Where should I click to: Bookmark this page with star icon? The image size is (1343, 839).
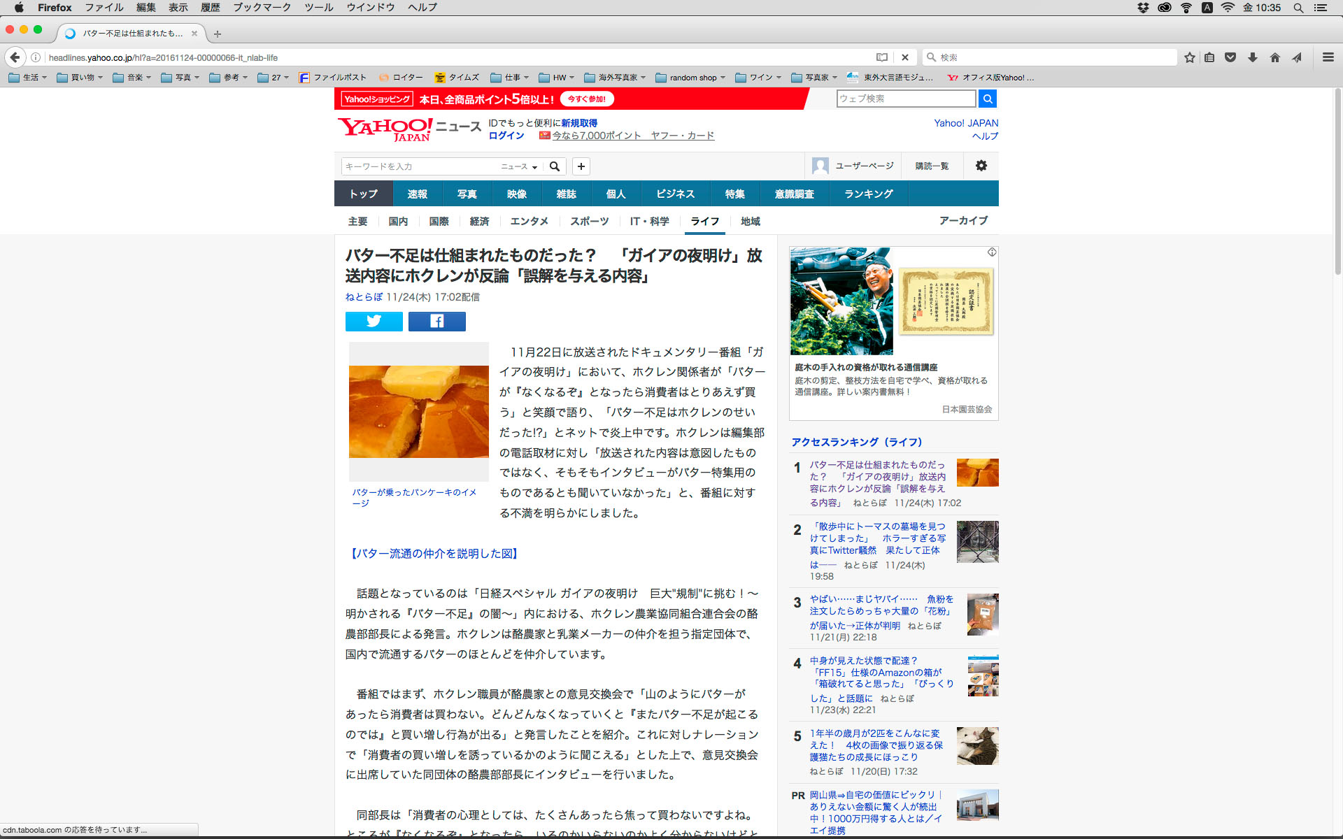[1189, 57]
